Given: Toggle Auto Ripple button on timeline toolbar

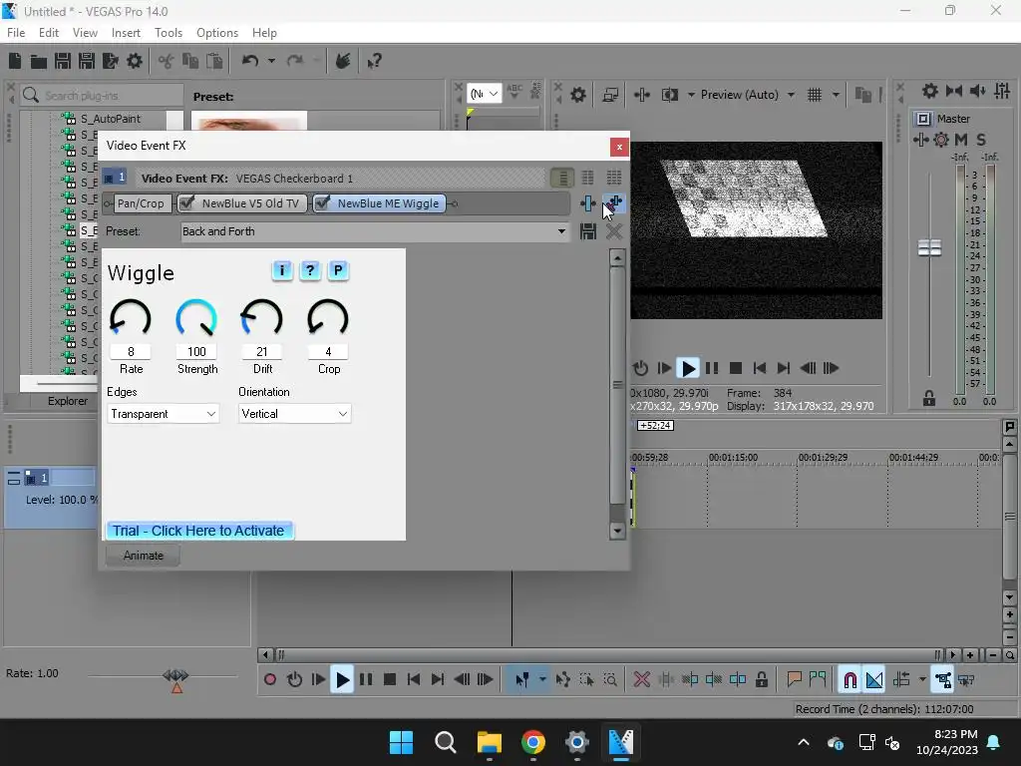Looking at the screenshot, I should pyautogui.click(x=901, y=680).
